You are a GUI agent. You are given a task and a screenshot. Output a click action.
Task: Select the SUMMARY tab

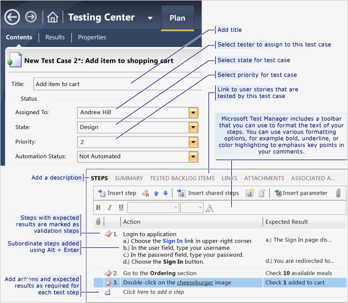click(129, 178)
